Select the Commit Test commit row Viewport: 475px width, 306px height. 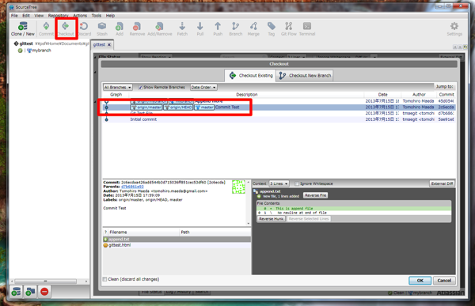(279, 108)
